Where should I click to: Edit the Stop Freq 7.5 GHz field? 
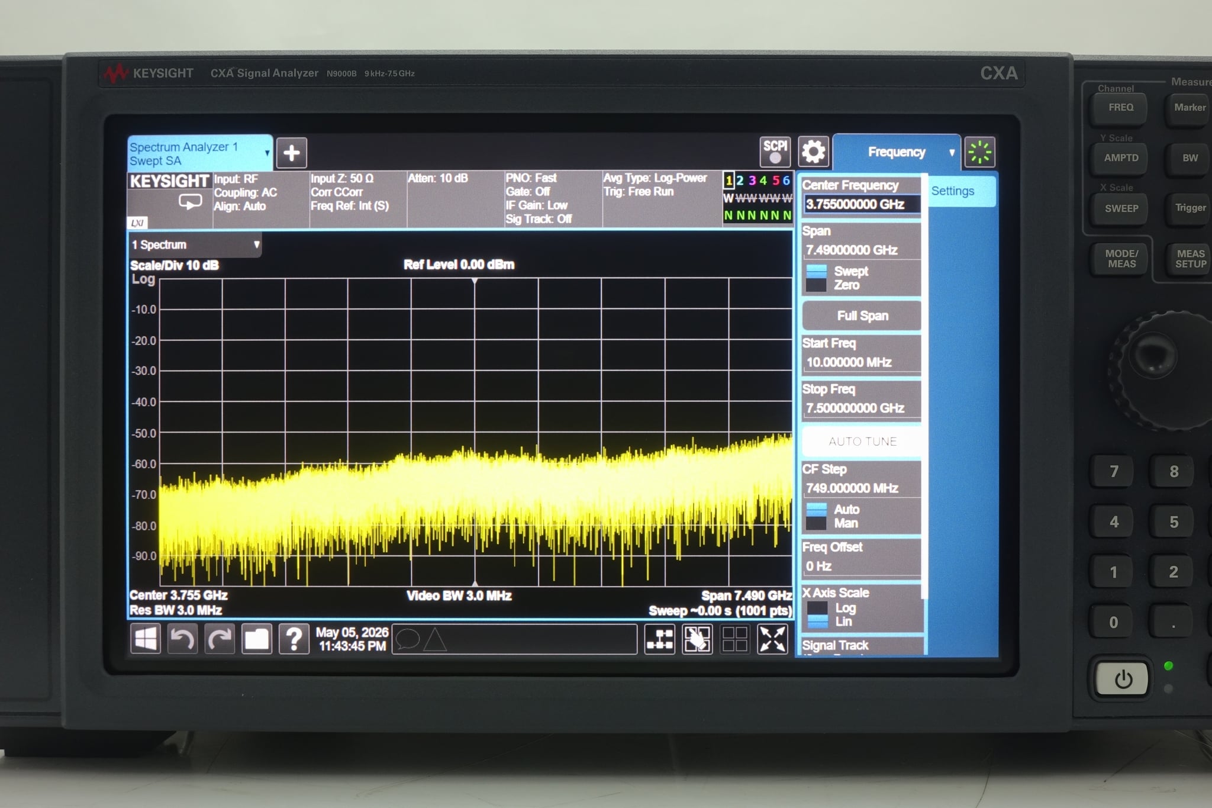(862, 408)
